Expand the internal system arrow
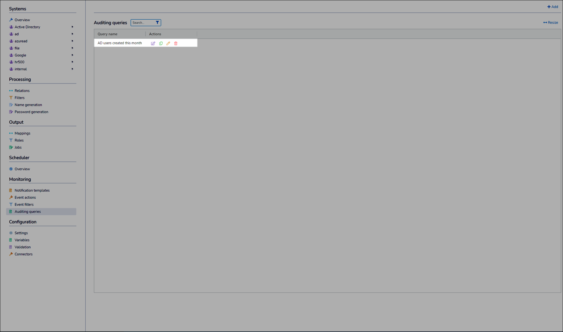 coord(72,69)
